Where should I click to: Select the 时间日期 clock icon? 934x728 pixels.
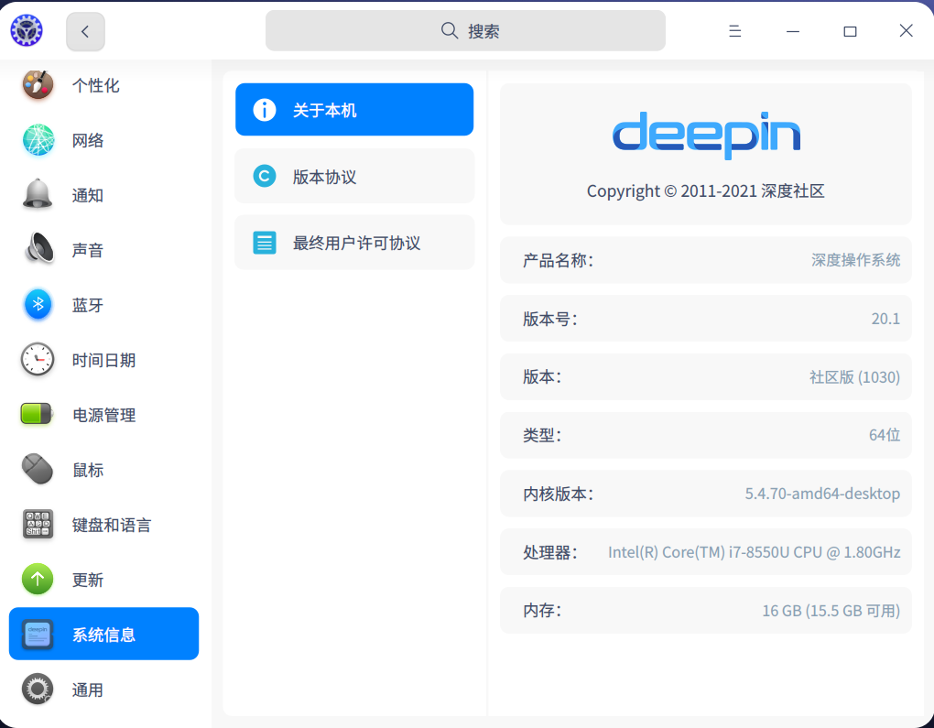[38, 360]
